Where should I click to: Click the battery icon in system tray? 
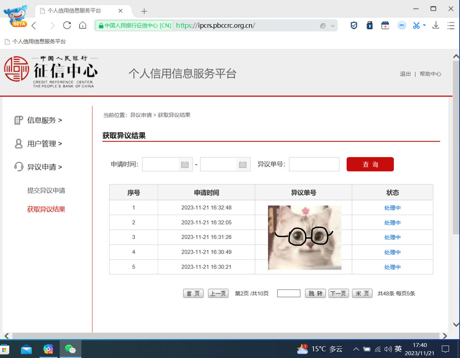point(367,349)
